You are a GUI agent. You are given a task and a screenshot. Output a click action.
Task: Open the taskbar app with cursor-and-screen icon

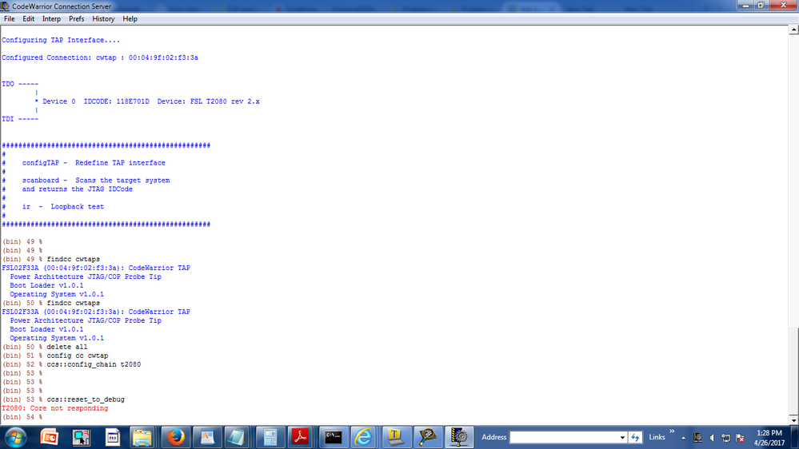[81, 437]
